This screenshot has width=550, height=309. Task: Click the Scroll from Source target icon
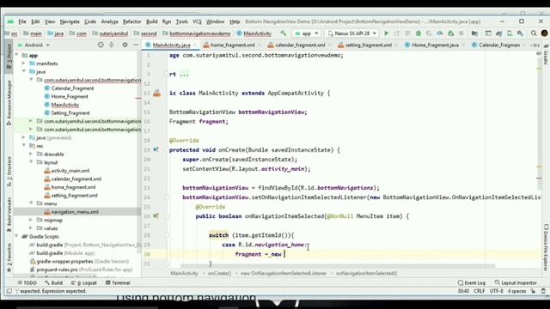(101, 45)
